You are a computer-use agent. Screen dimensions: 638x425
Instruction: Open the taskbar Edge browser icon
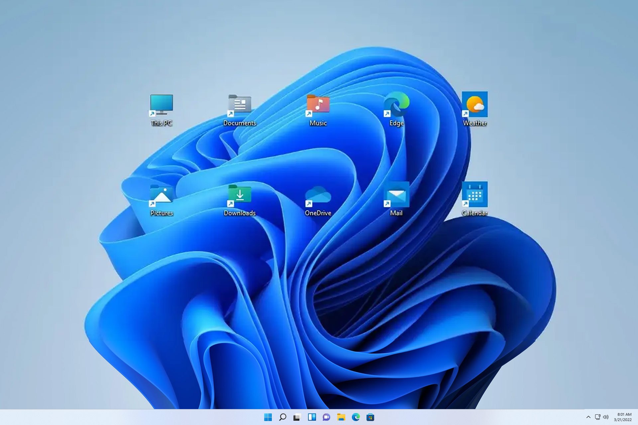[356, 417]
